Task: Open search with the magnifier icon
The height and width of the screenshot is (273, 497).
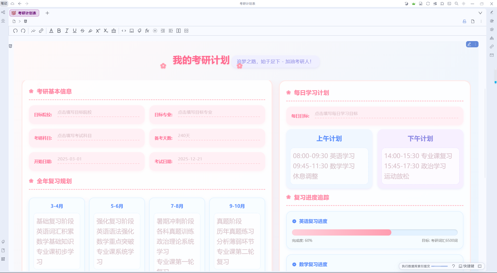Action: pyautogui.click(x=456, y=4)
